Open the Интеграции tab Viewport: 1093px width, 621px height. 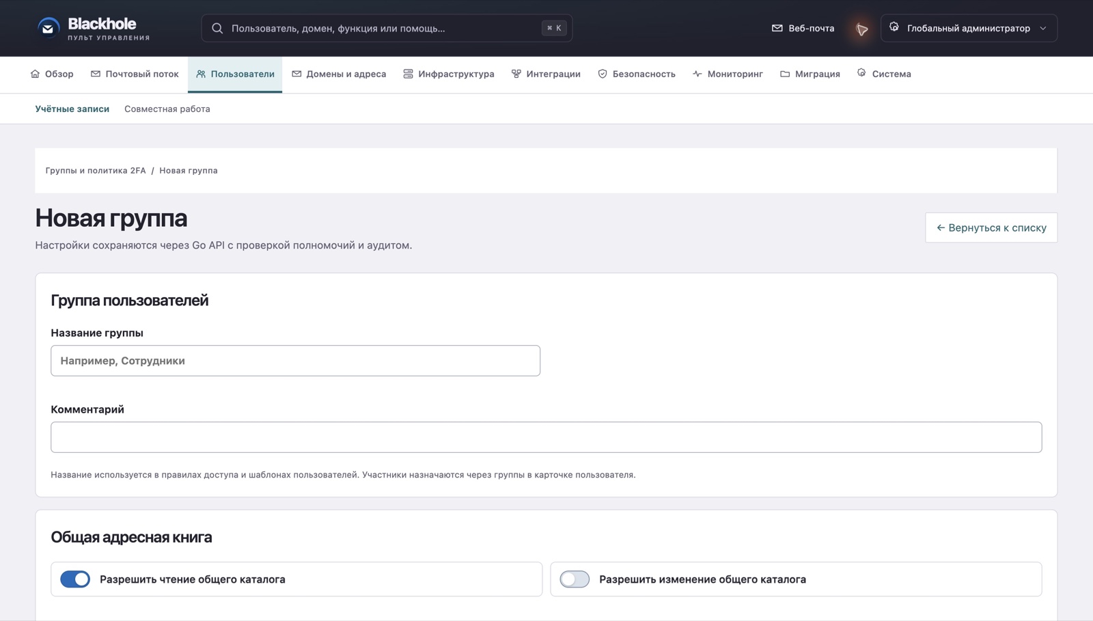546,74
